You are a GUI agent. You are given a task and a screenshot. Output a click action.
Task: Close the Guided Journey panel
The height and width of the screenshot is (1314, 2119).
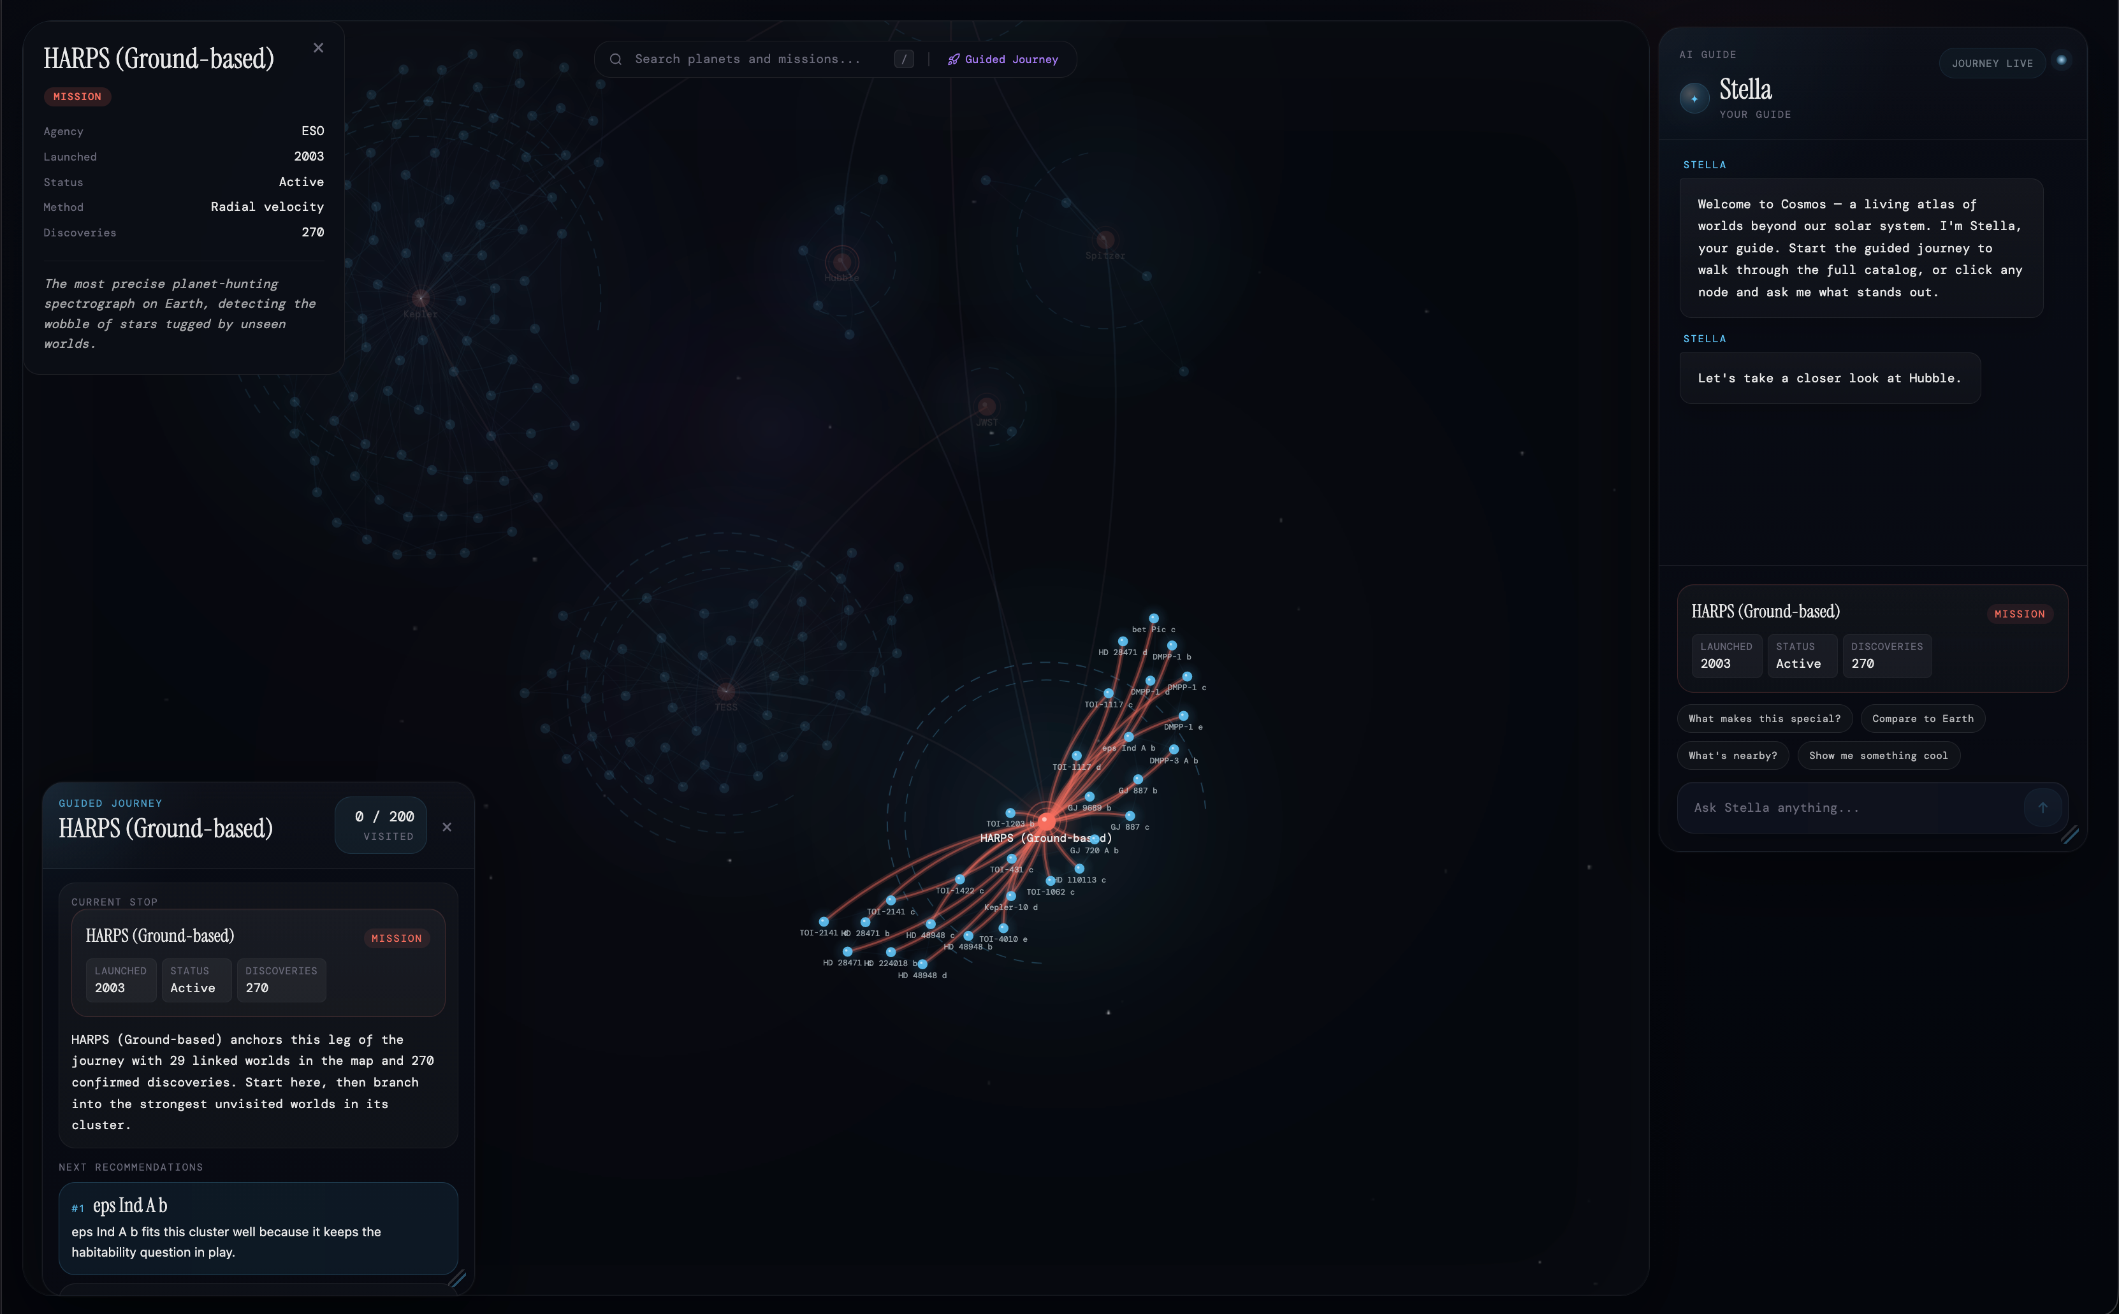(447, 827)
